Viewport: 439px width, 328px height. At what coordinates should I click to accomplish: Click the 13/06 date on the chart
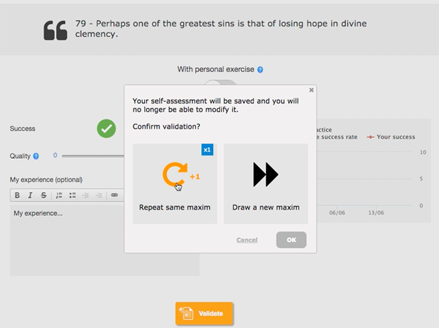click(376, 213)
